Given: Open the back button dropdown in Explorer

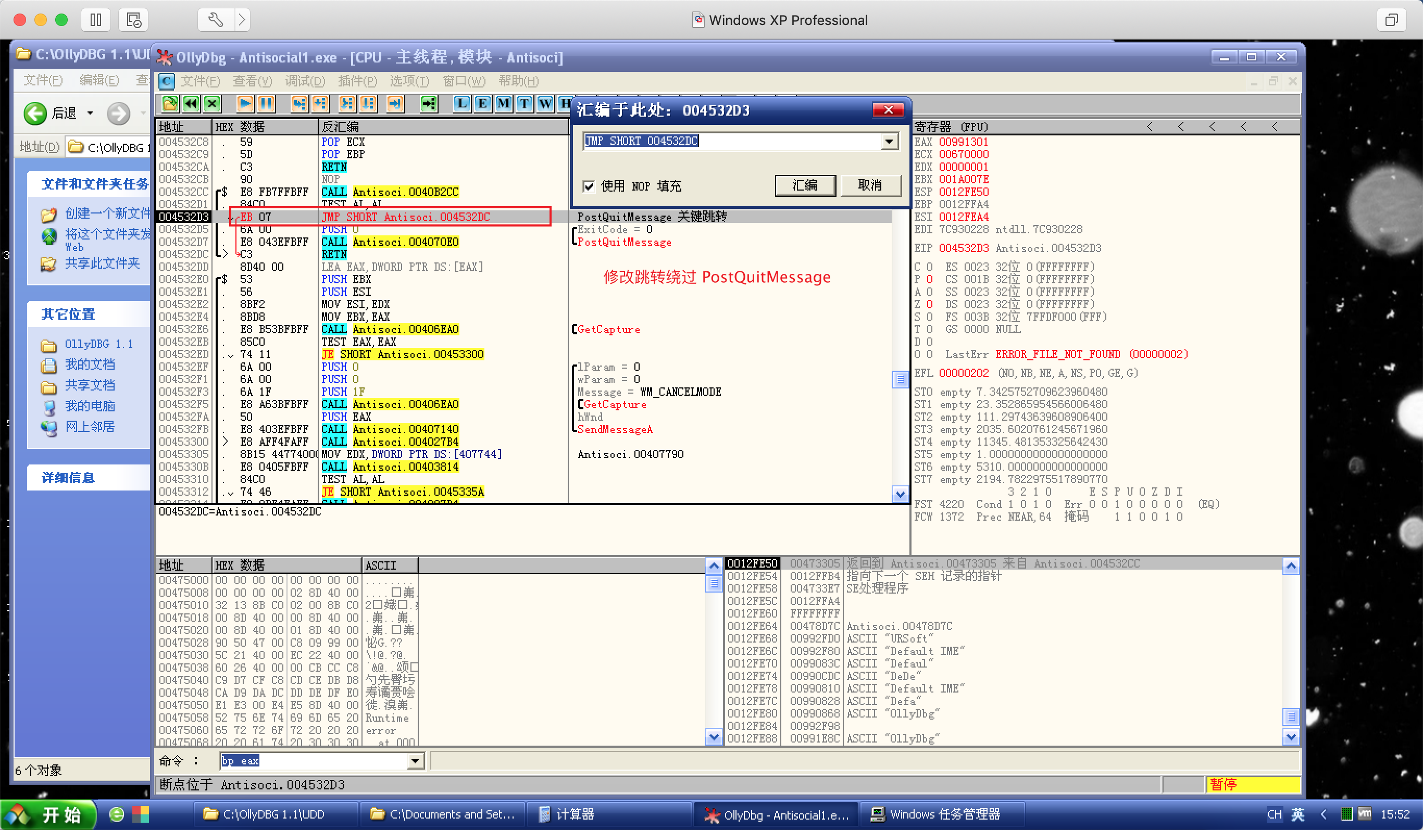Looking at the screenshot, I should click(x=90, y=112).
